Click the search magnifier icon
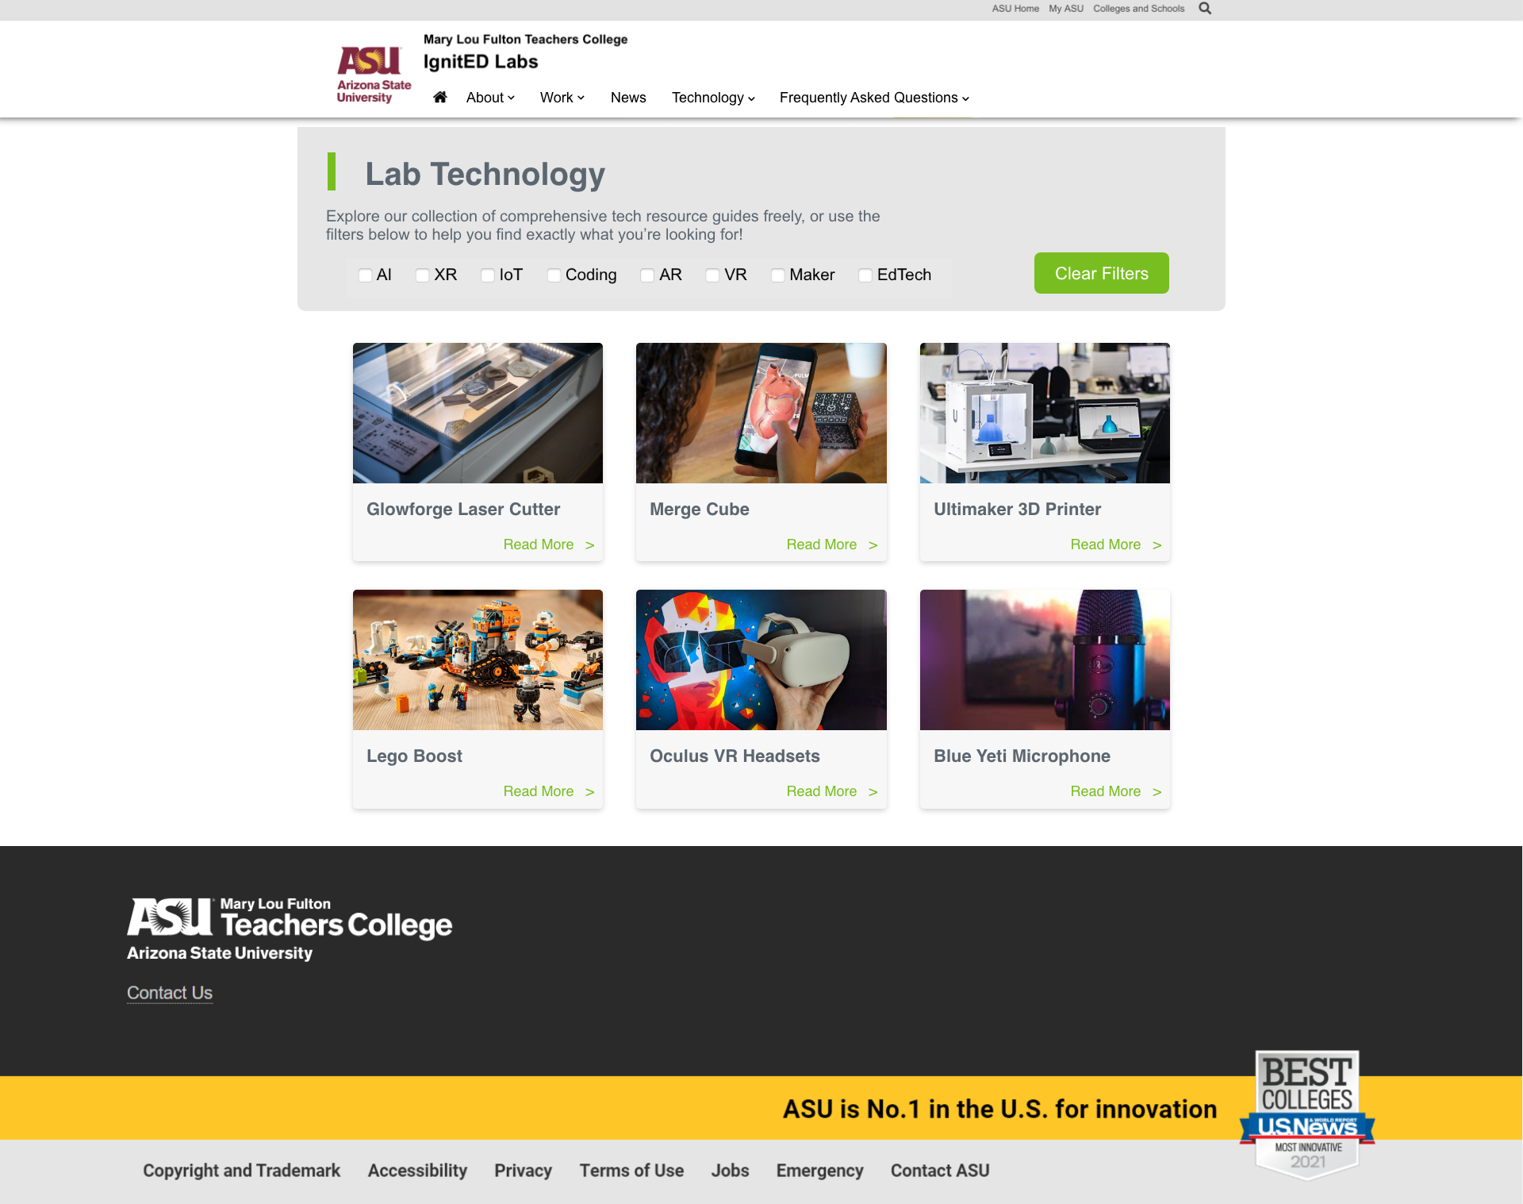1523x1204 pixels. [1205, 9]
